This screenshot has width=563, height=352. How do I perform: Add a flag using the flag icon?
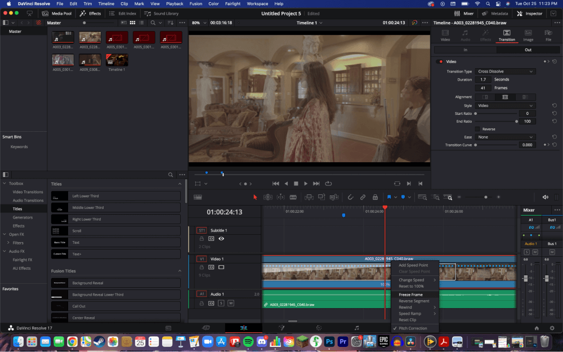point(389,197)
